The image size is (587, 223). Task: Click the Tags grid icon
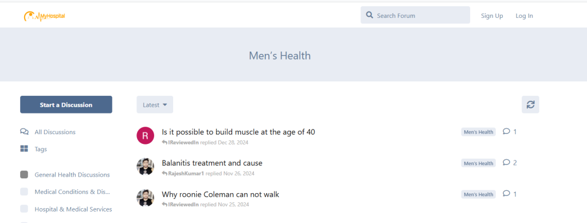point(24,149)
